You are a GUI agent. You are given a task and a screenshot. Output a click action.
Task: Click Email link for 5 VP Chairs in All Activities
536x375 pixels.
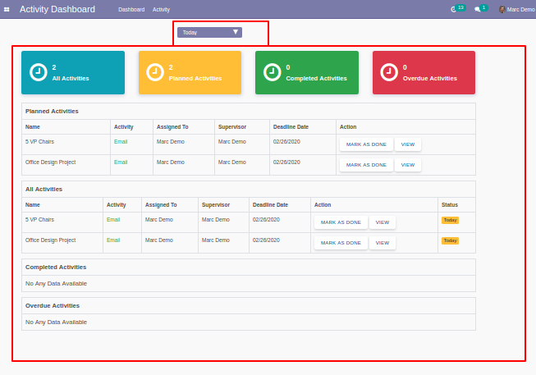click(113, 219)
